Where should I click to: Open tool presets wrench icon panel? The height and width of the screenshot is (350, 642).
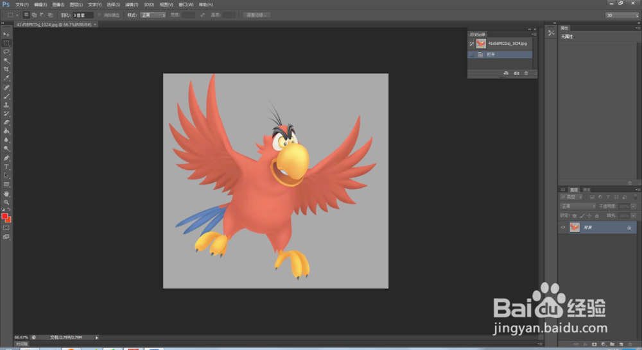551,33
